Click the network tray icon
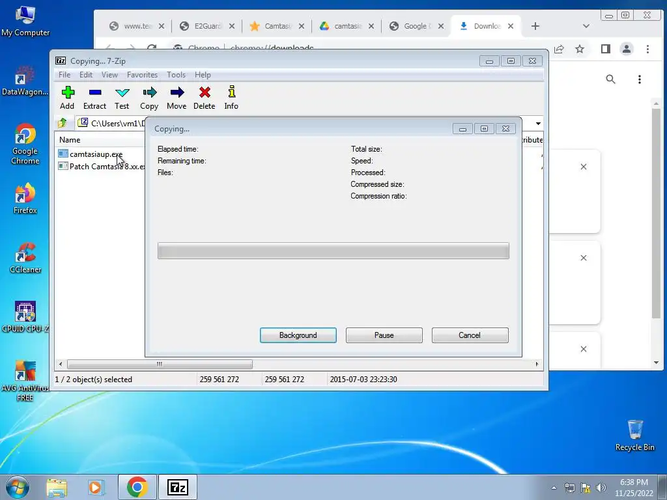This screenshot has width=667, height=500. [x=569, y=488]
